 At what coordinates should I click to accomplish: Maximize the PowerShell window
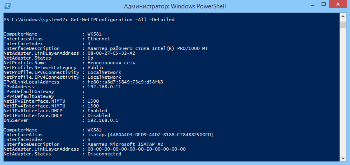324,4
